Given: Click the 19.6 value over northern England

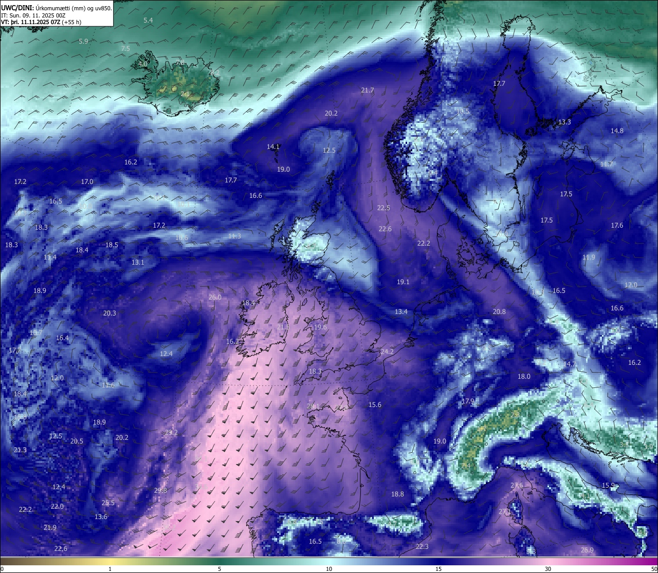Looking at the screenshot, I should point(320,327).
